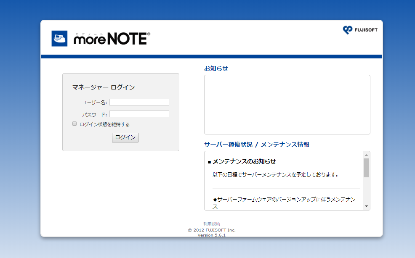This screenshot has height=258, width=415.
Task: Focus the パスワード input field
Action: (x=139, y=114)
